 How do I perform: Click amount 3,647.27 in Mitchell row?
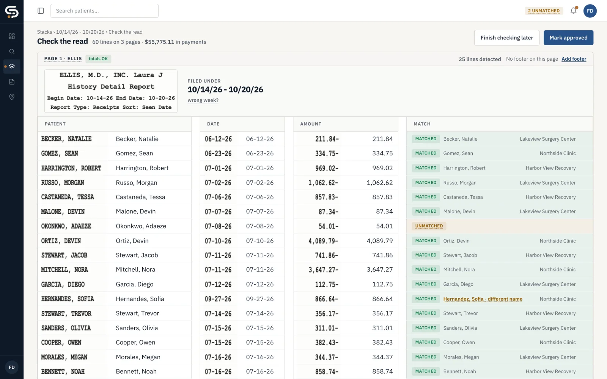(379, 269)
